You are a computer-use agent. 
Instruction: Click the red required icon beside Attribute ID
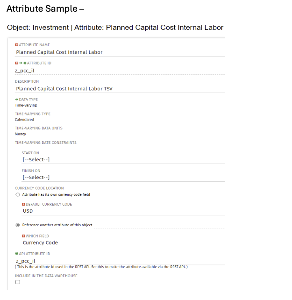coord(16,63)
